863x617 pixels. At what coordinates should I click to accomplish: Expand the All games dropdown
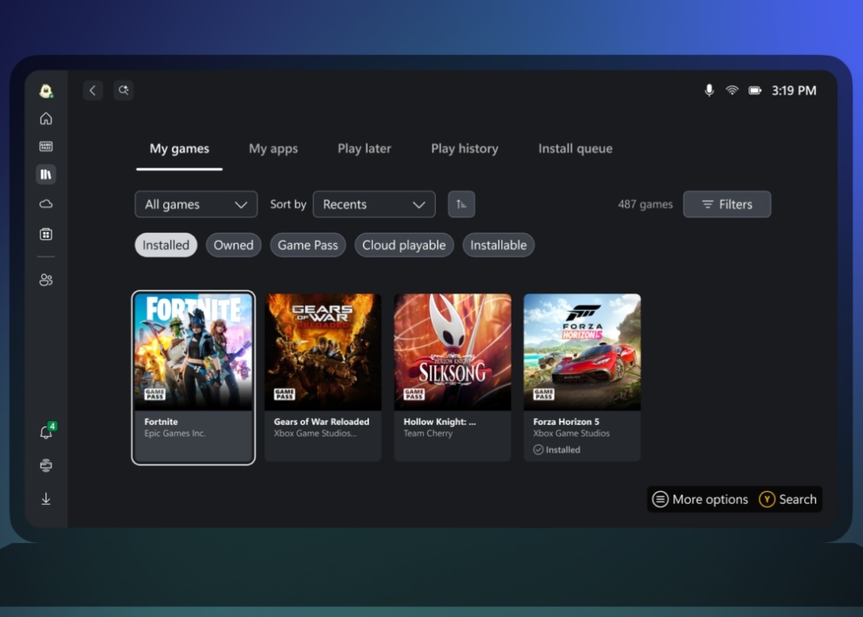(x=196, y=204)
